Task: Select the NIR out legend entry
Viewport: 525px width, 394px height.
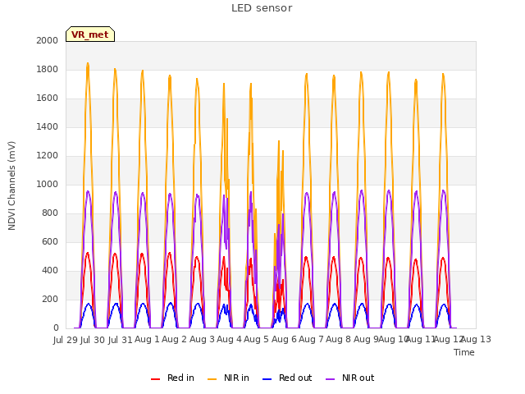Action: pos(350,378)
